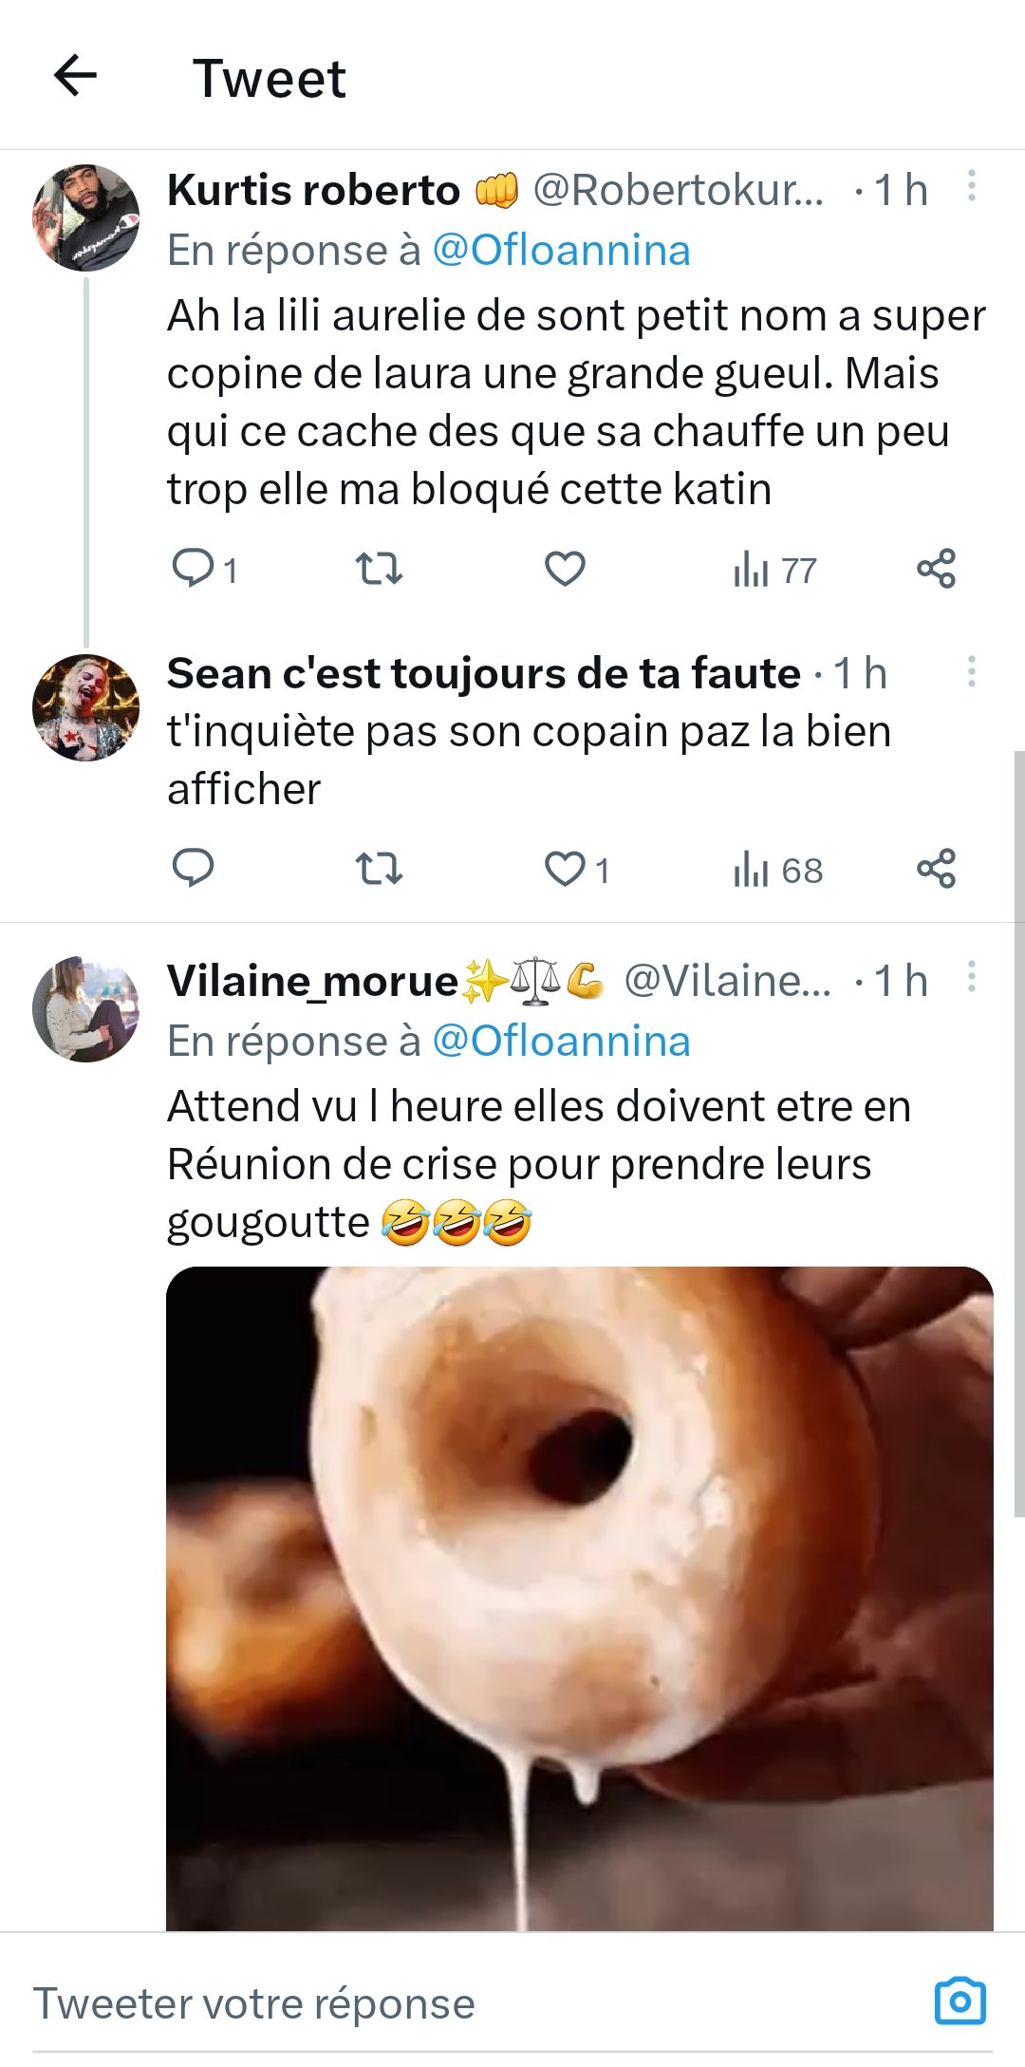
Task: Share Kurtis roberto's tweet
Action: pyautogui.click(x=936, y=569)
